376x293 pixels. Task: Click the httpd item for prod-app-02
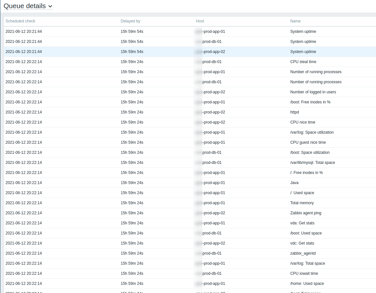coord(294,112)
